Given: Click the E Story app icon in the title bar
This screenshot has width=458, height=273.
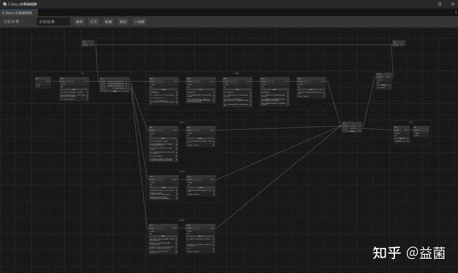Looking at the screenshot, I should (4, 4).
